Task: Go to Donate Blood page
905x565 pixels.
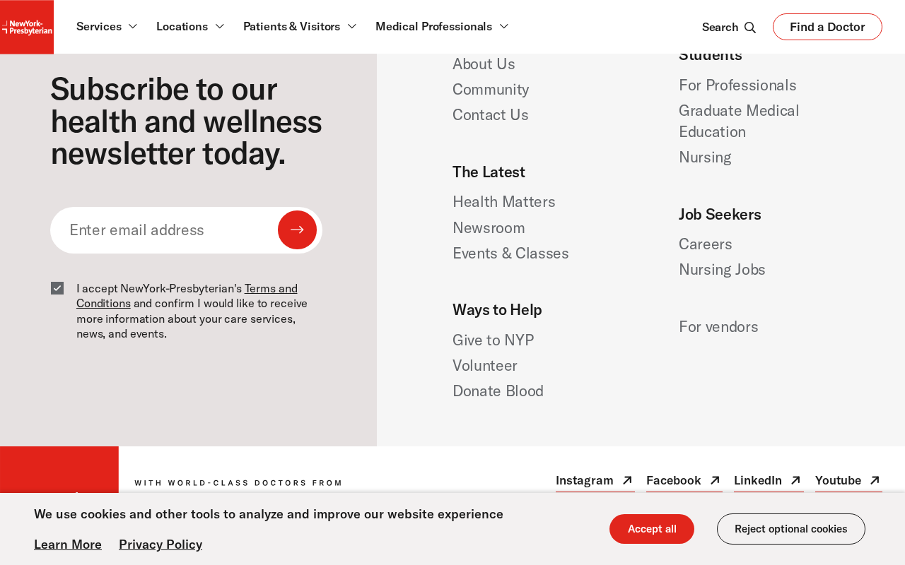Action: pyautogui.click(x=498, y=391)
